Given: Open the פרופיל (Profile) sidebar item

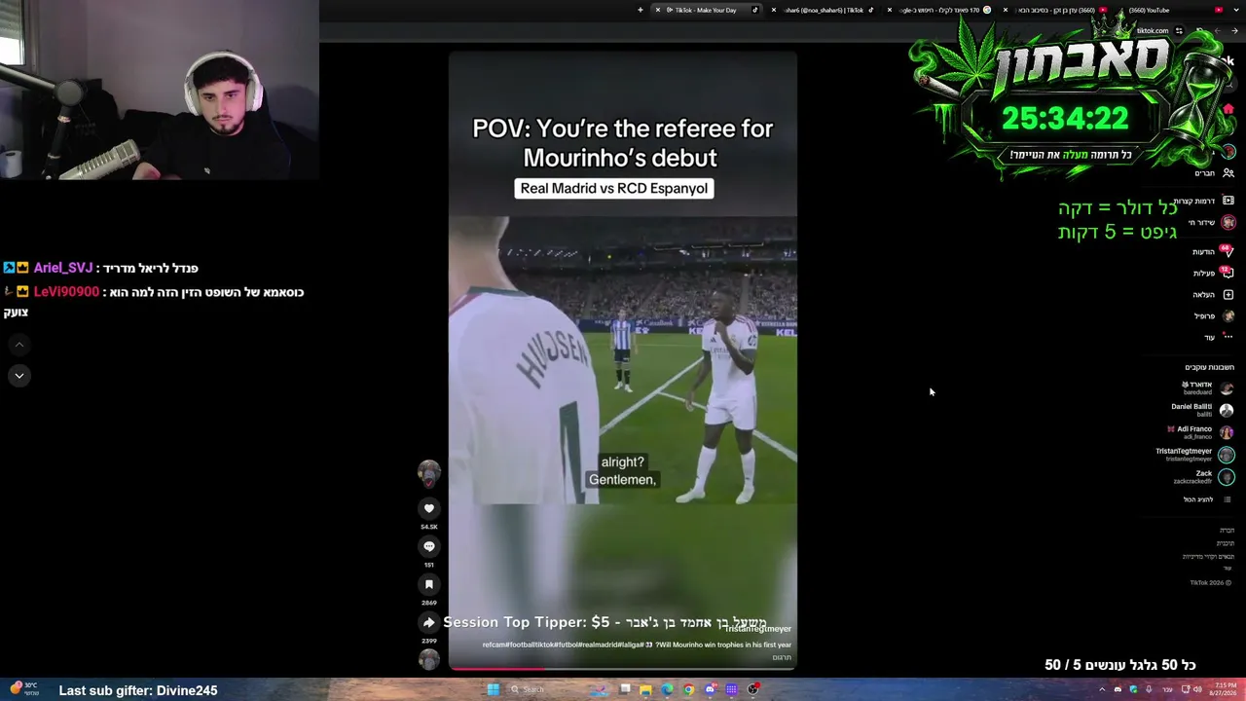Looking at the screenshot, I should click(1213, 316).
